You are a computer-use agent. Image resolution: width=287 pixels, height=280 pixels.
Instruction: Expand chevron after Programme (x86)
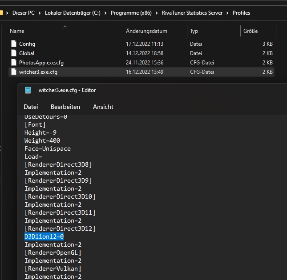tap(157, 13)
